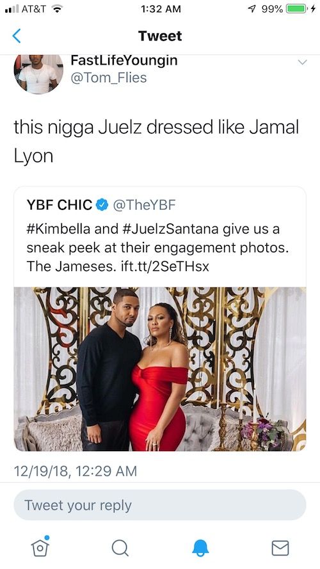Open the Messages envelope tab
320x569 pixels.
[280, 548]
